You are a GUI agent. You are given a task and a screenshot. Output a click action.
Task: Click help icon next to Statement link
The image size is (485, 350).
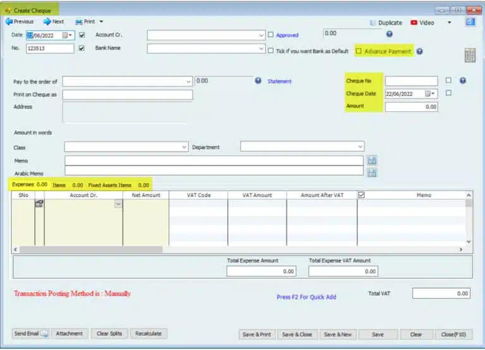(x=258, y=81)
